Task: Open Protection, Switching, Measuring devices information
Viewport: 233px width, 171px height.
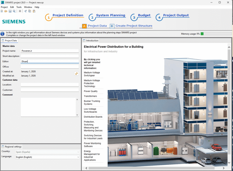Action: pyautogui.click(x=93, y=126)
